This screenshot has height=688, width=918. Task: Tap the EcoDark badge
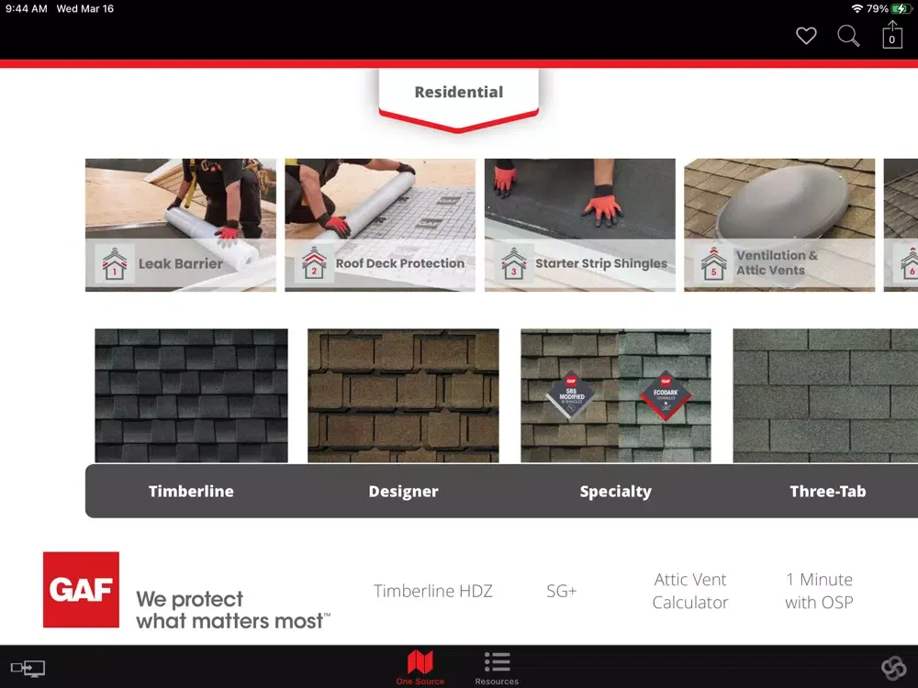coord(666,394)
